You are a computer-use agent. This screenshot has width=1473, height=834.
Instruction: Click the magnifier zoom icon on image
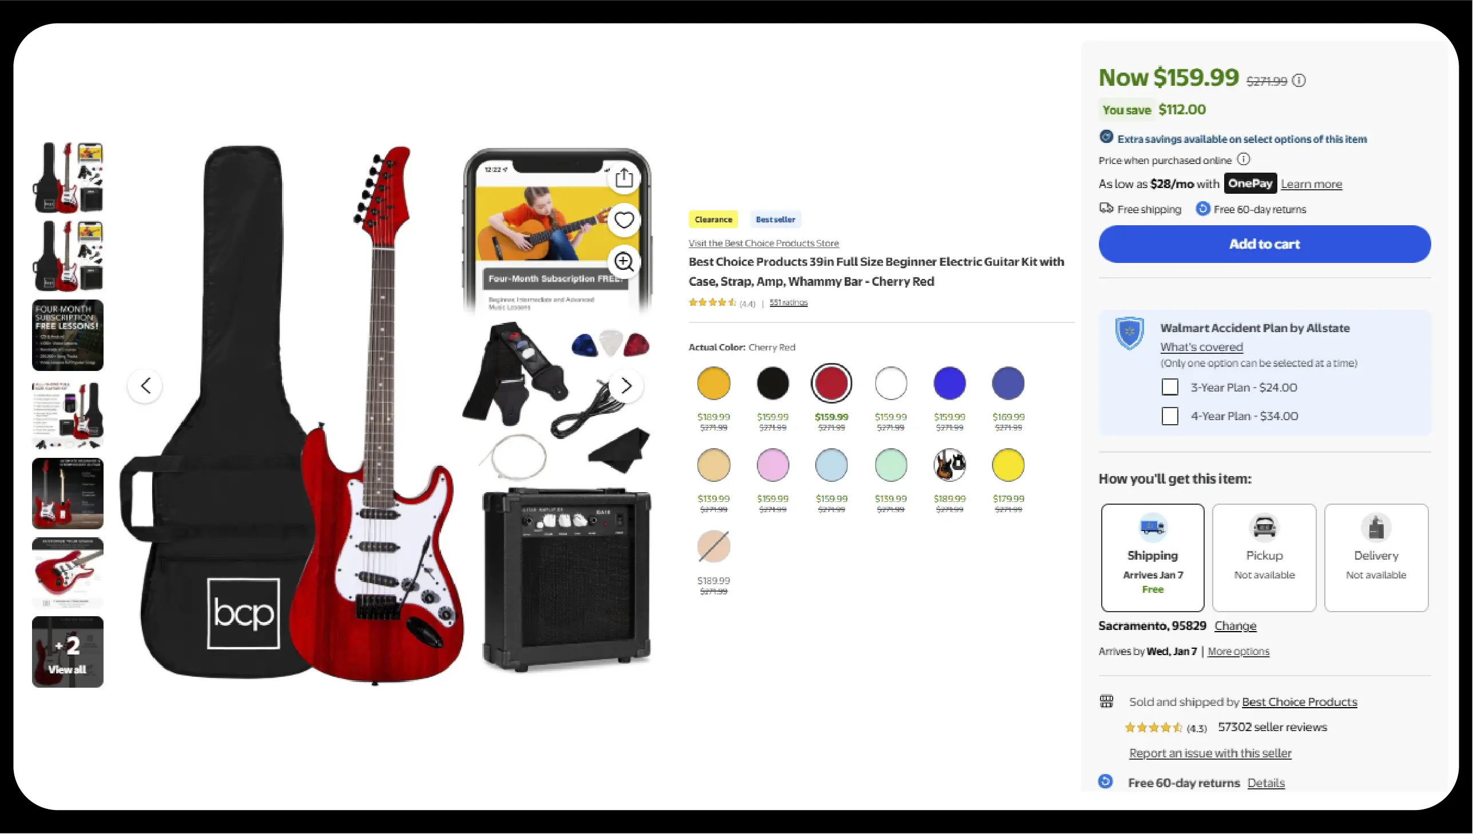(624, 262)
